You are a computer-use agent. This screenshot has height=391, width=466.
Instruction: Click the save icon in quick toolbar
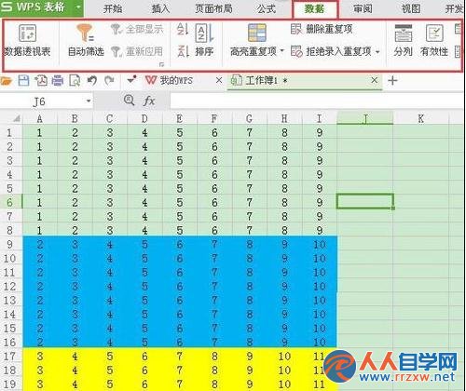tap(23, 81)
